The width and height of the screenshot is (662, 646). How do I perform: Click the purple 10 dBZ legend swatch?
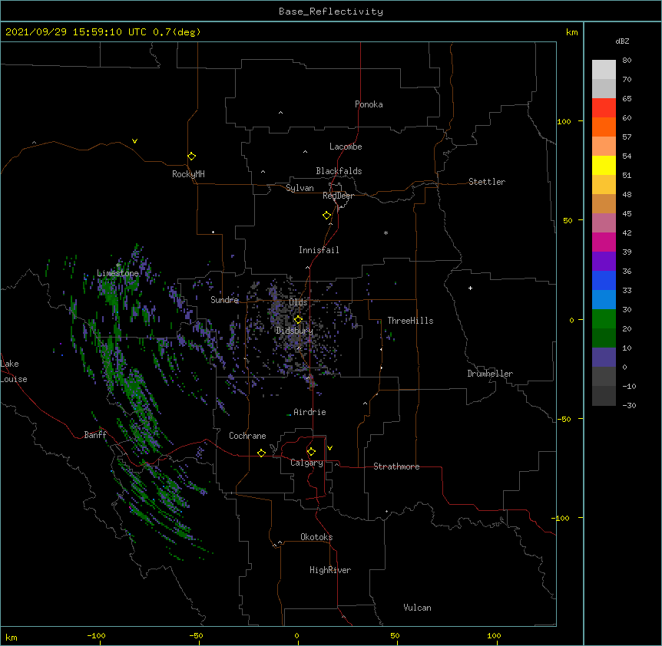click(604, 358)
